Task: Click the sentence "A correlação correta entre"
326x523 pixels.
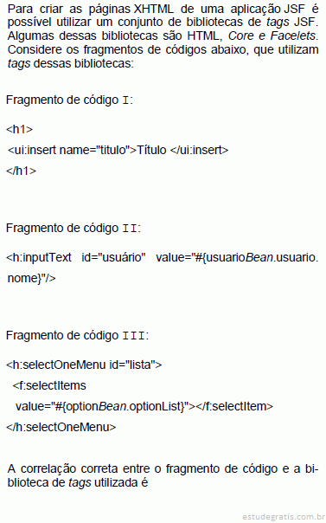Action: tap(78, 468)
